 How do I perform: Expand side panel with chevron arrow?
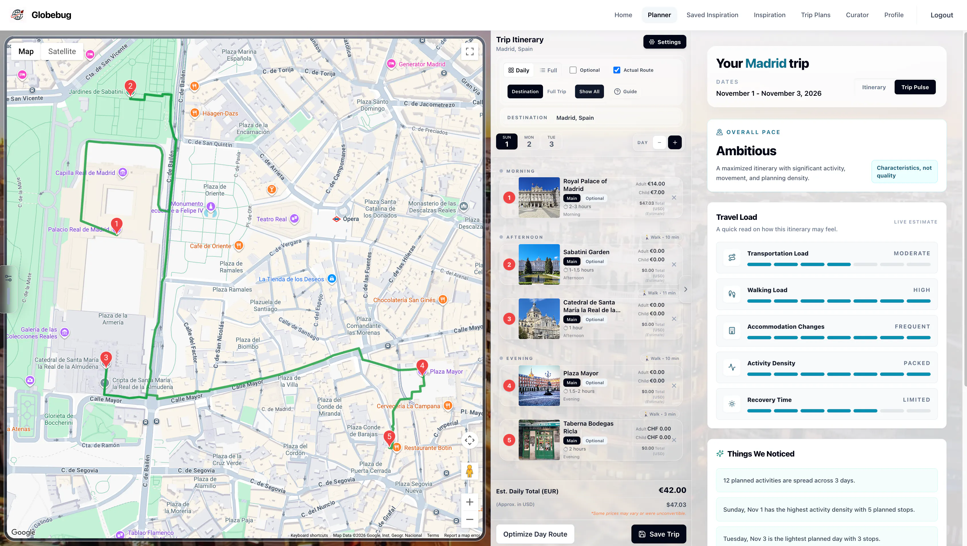(x=685, y=290)
